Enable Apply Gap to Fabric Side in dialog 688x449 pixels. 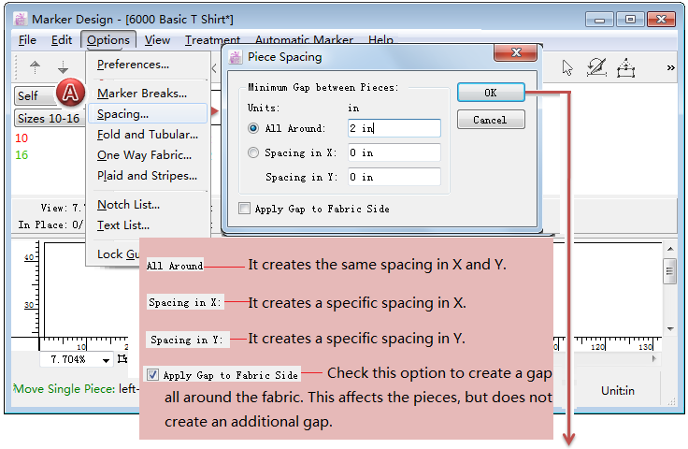tap(245, 209)
